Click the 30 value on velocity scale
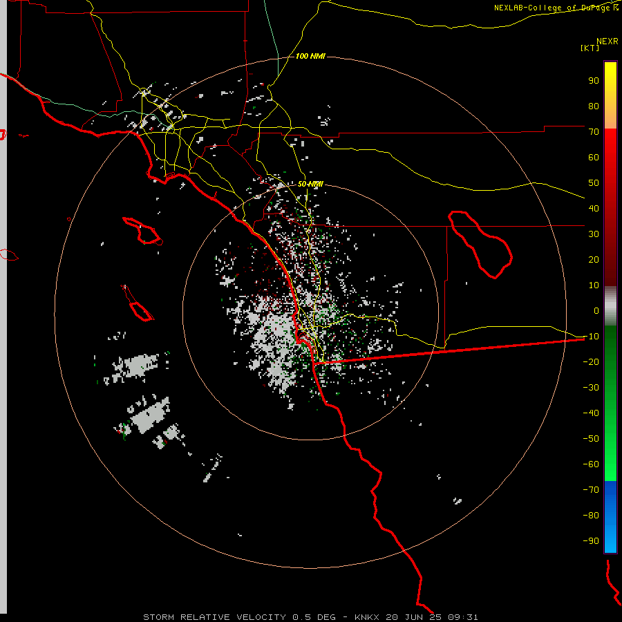The height and width of the screenshot is (622, 622). [x=594, y=234]
